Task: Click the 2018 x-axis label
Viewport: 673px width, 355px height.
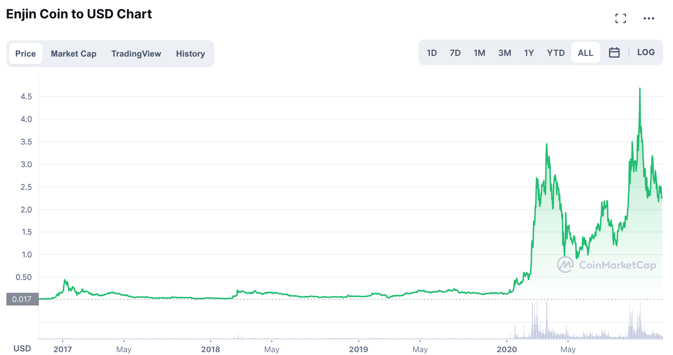Action: click(x=210, y=349)
